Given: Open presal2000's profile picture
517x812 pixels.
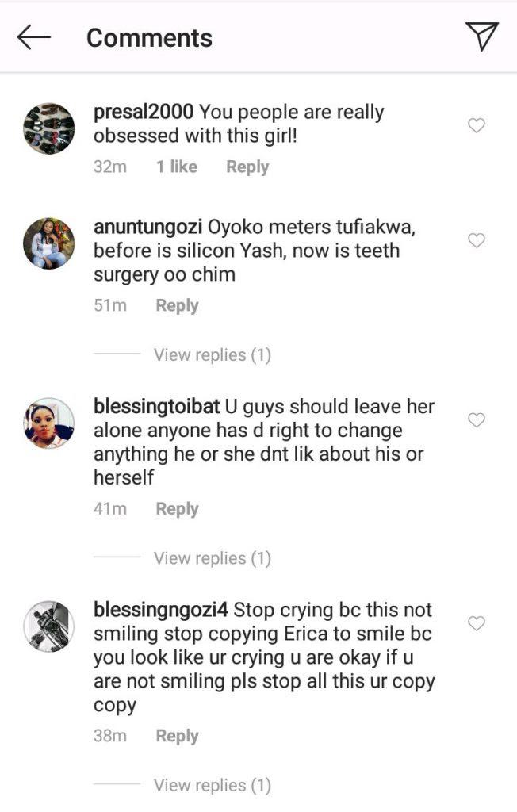Looking at the screenshot, I should click(x=49, y=128).
